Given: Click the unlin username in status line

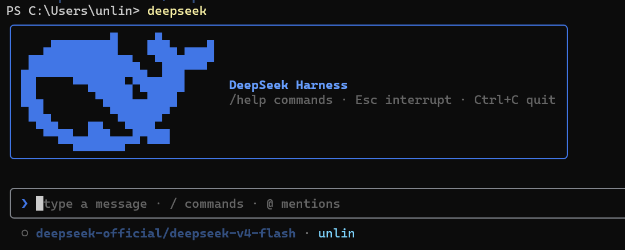Looking at the screenshot, I should (336, 233).
